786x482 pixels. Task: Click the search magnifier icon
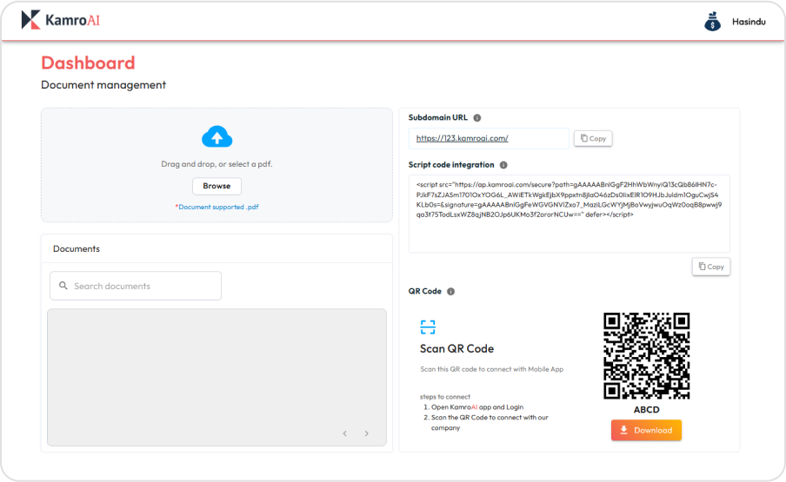(63, 286)
